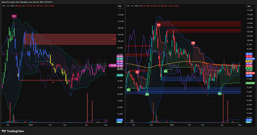Click the 116,000 axis label on left chart
The width and height of the screenshot is (257, 135).
[120, 15]
